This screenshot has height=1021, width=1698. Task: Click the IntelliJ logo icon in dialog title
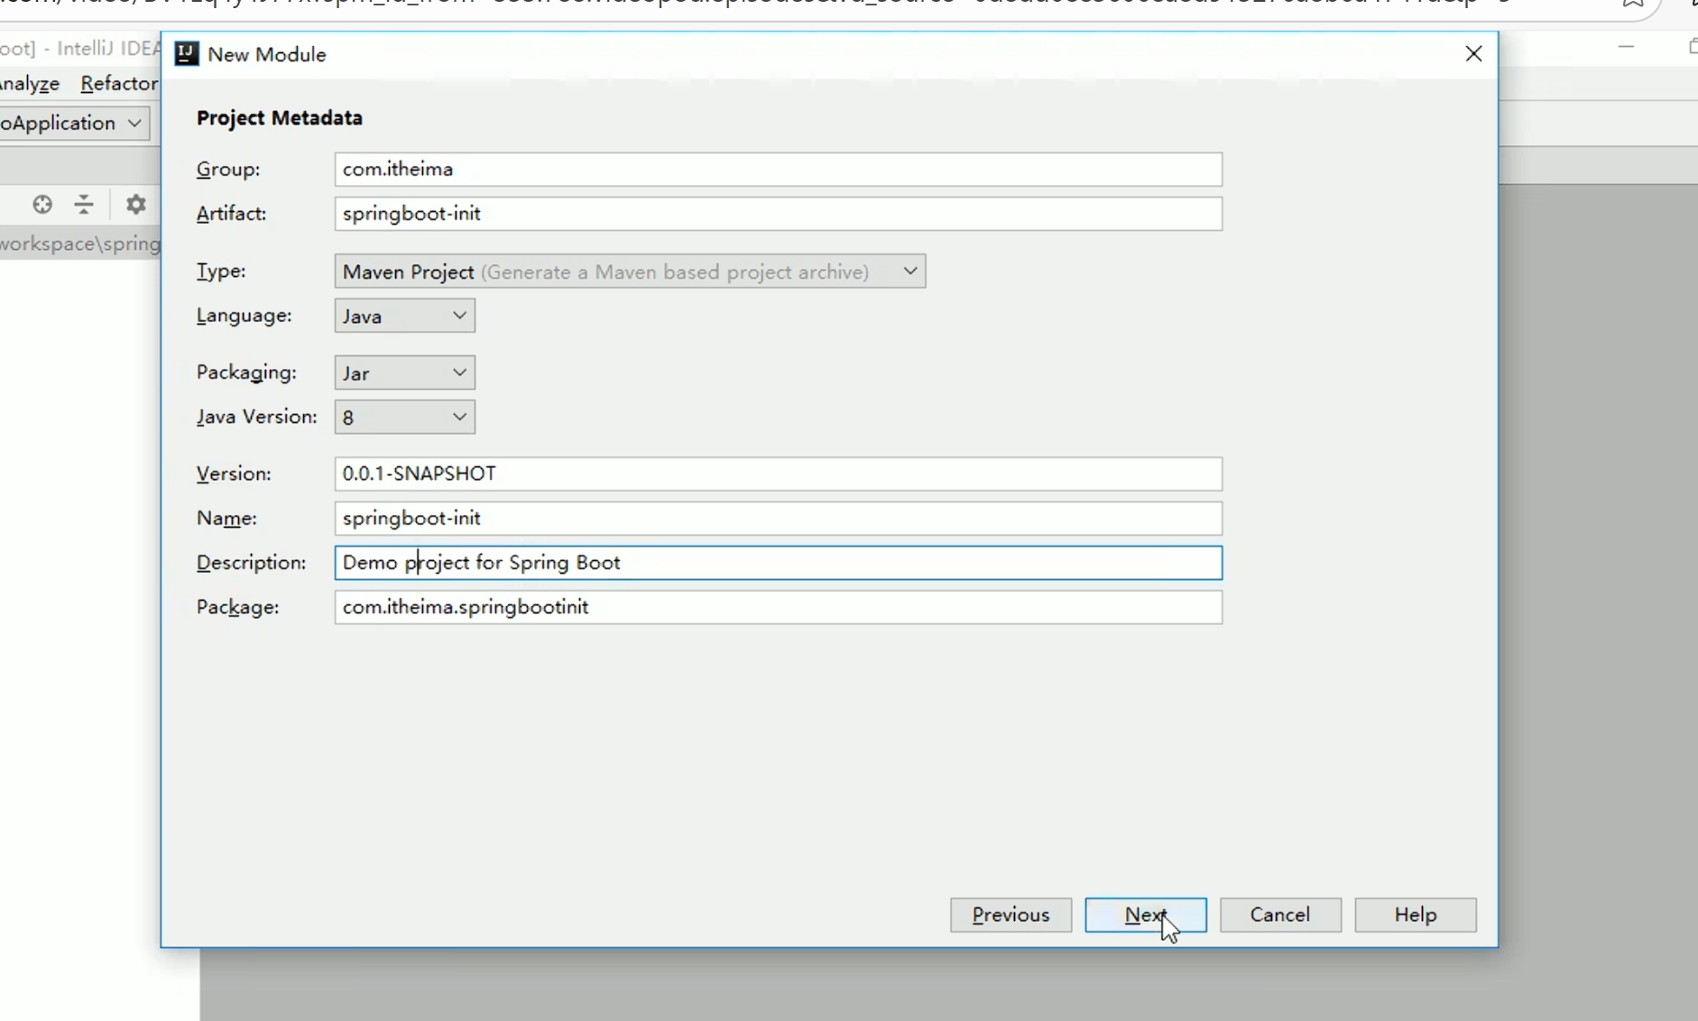pos(186,54)
